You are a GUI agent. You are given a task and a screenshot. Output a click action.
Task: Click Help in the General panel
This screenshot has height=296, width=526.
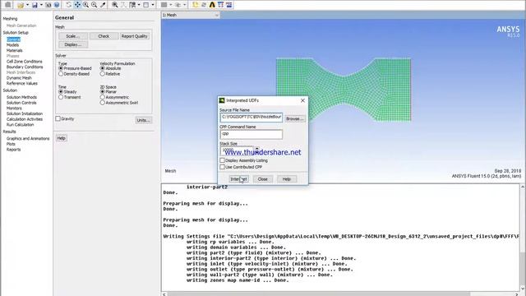pos(61,138)
